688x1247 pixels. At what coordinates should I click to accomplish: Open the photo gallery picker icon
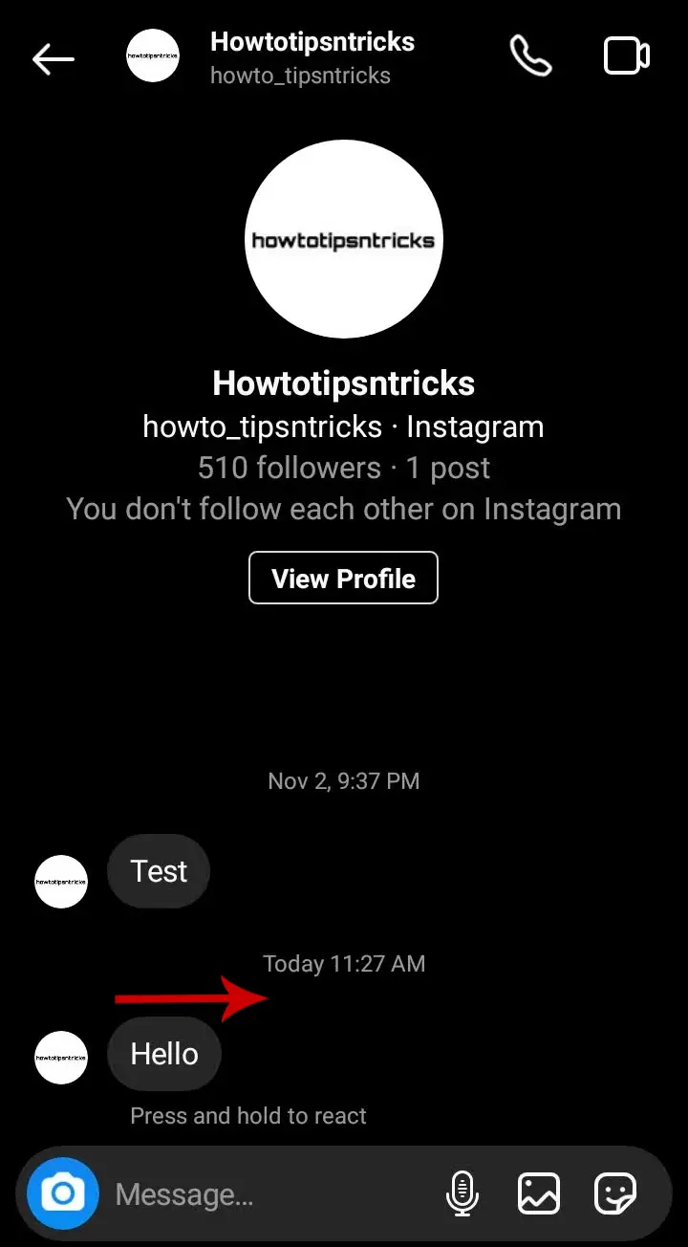pos(538,1193)
